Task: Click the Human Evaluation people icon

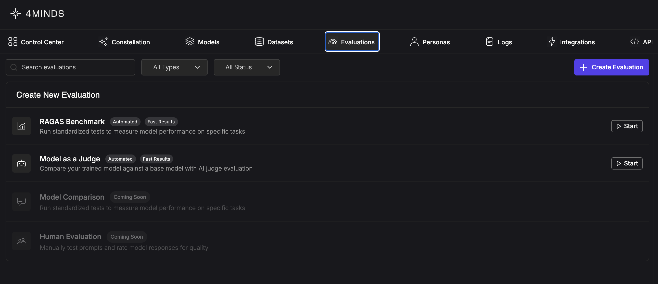Action: (21, 241)
